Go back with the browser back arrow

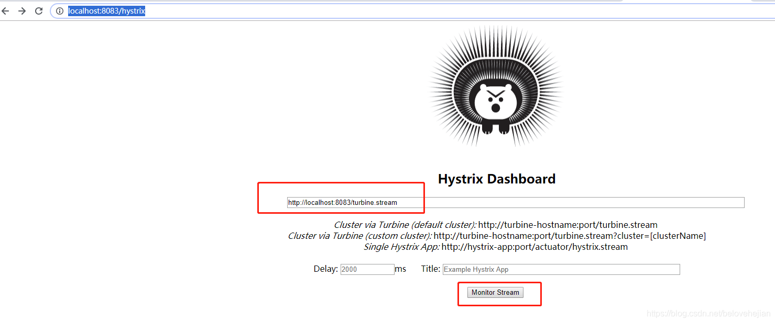pos(5,11)
